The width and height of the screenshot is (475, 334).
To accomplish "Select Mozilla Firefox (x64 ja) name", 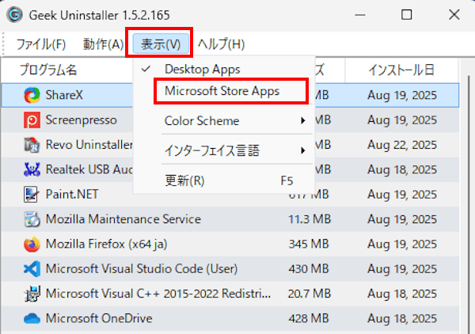I will point(106,244).
